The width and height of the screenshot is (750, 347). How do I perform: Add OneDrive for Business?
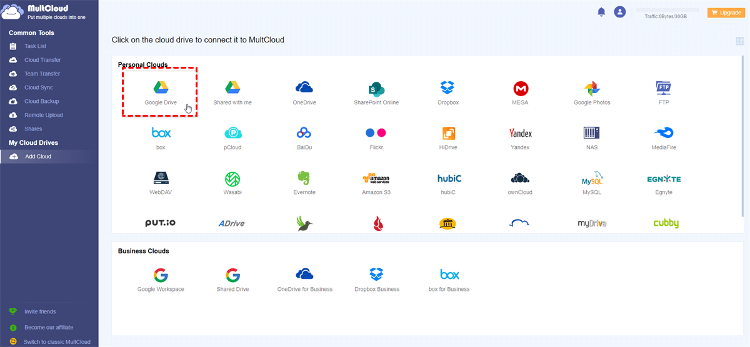pyautogui.click(x=304, y=280)
